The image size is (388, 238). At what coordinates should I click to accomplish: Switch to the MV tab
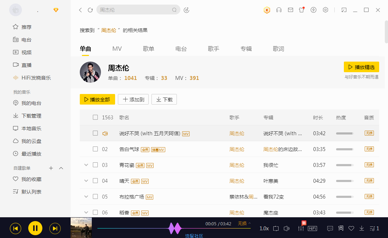click(x=117, y=49)
